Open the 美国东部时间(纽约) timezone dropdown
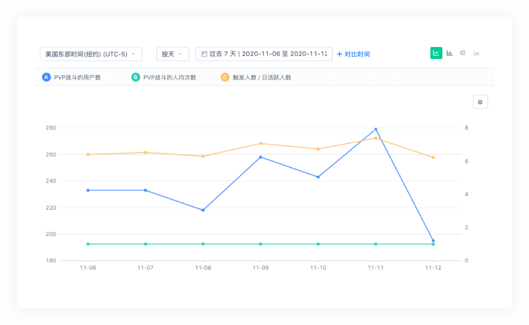This screenshot has height=325, width=529. (x=91, y=54)
